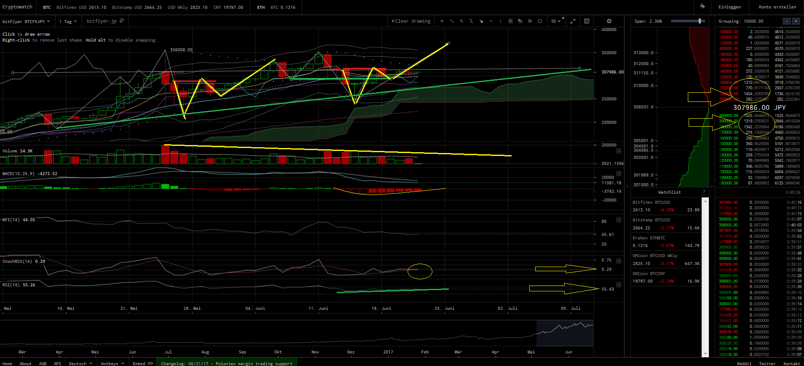This screenshot has width=804, height=366.
Task: Select Kraken ETHBTC in Watchlist
Action: tap(666, 241)
